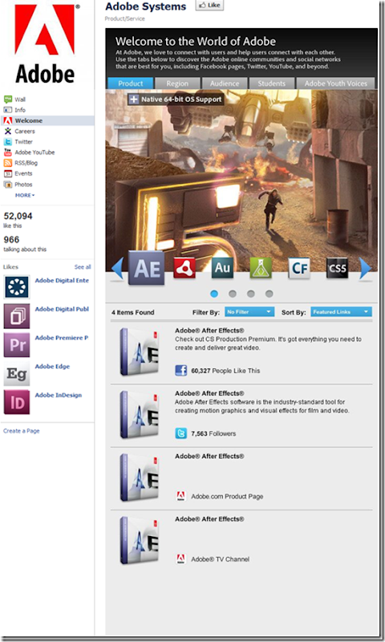Select the fourth carousel page dot
The width and height of the screenshot is (385, 642).
[269, 294]
